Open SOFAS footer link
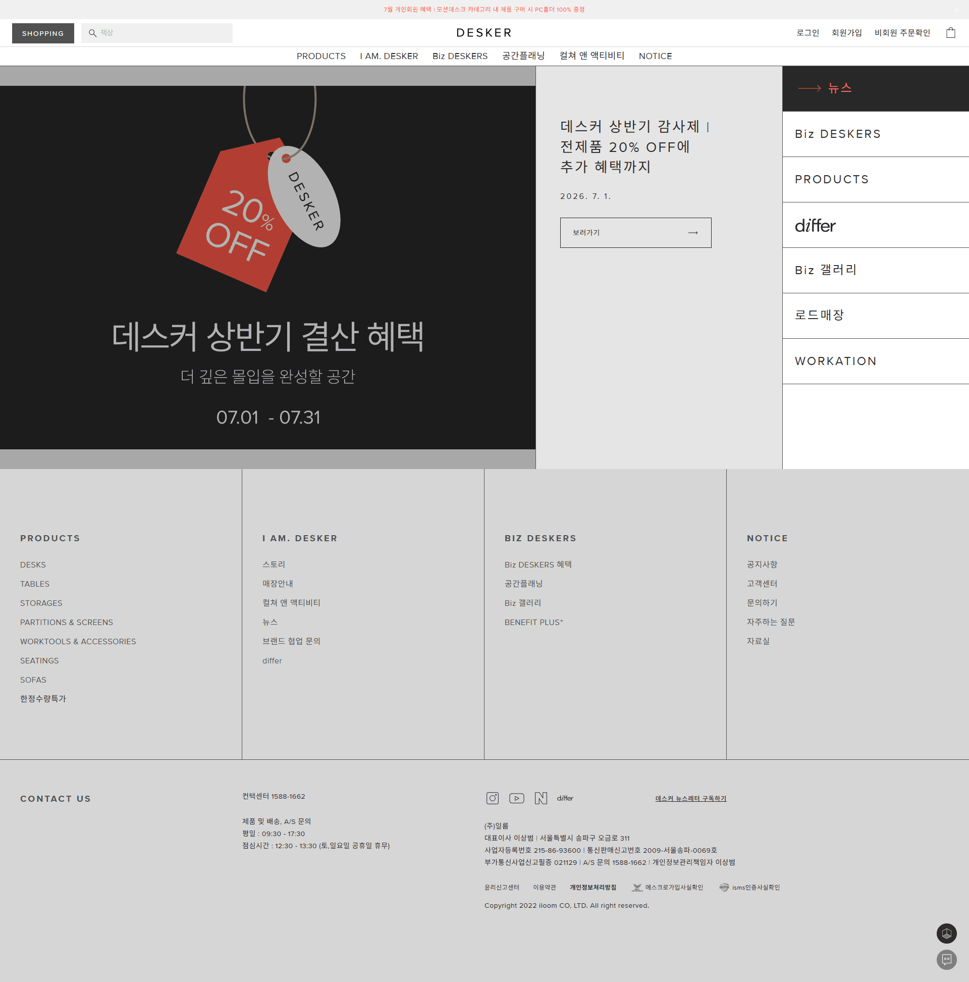This screenshot has height=982, width=969. click(33, 680)
